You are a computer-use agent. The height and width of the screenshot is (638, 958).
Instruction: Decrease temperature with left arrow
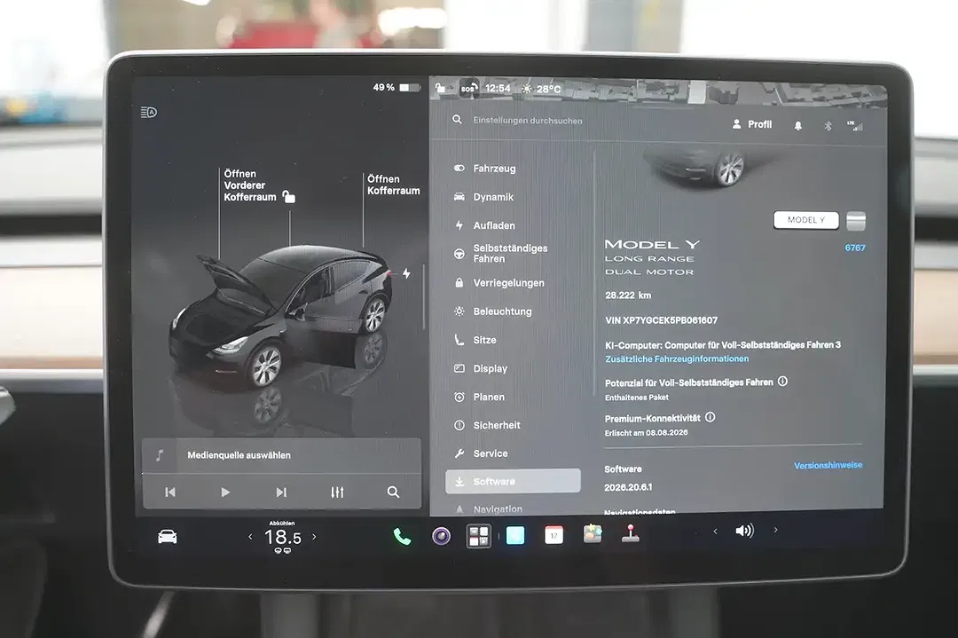[x=250, y=537]
